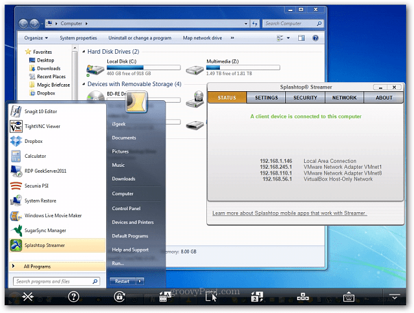
Task: Launch Calculator from Start menu
Action: [x=58, y=156]
